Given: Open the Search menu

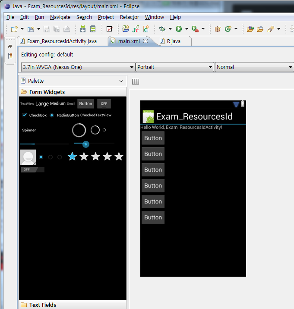Looking at the screenshot, I should tap(84, 17).
